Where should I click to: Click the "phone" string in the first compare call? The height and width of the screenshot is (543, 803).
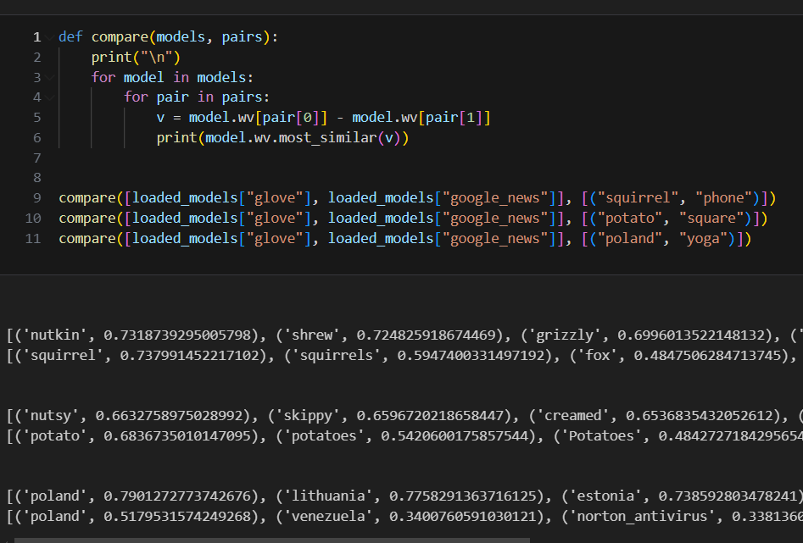coord(727,198)
